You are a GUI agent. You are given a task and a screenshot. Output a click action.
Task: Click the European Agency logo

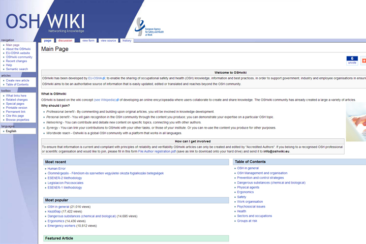pyautogui.click(x=147, y=26)
